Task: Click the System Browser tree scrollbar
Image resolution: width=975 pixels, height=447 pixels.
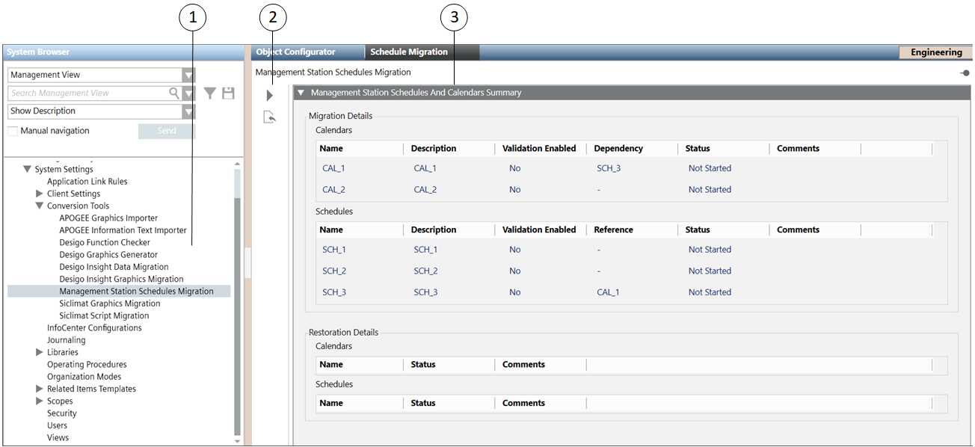Action: click(x=238, y=314)
